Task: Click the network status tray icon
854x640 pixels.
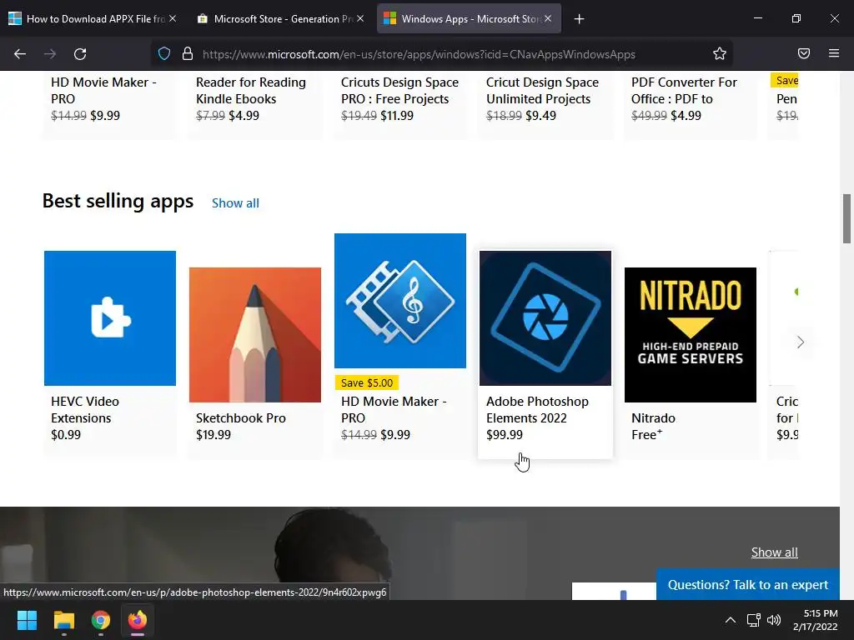Action: tap(754, 620)
